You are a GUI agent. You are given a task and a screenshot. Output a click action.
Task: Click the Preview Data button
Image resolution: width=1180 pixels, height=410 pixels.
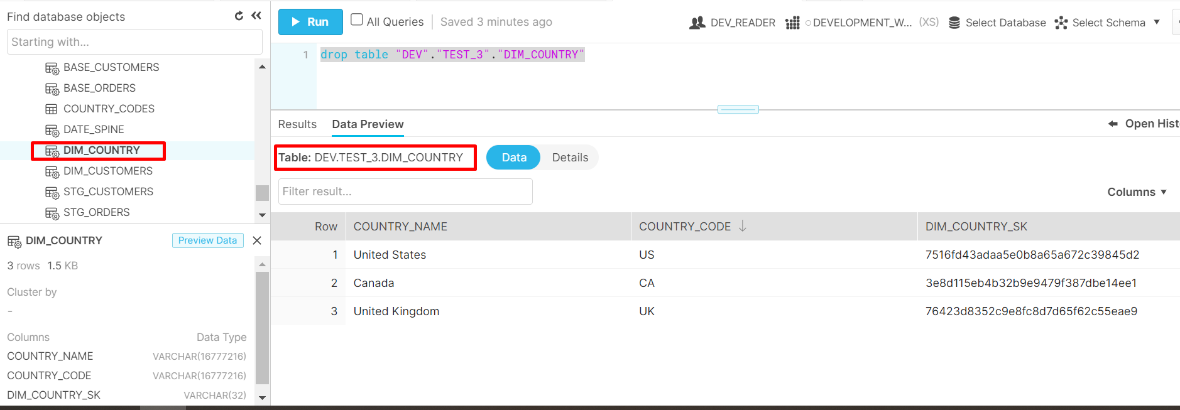click(207, 240)
